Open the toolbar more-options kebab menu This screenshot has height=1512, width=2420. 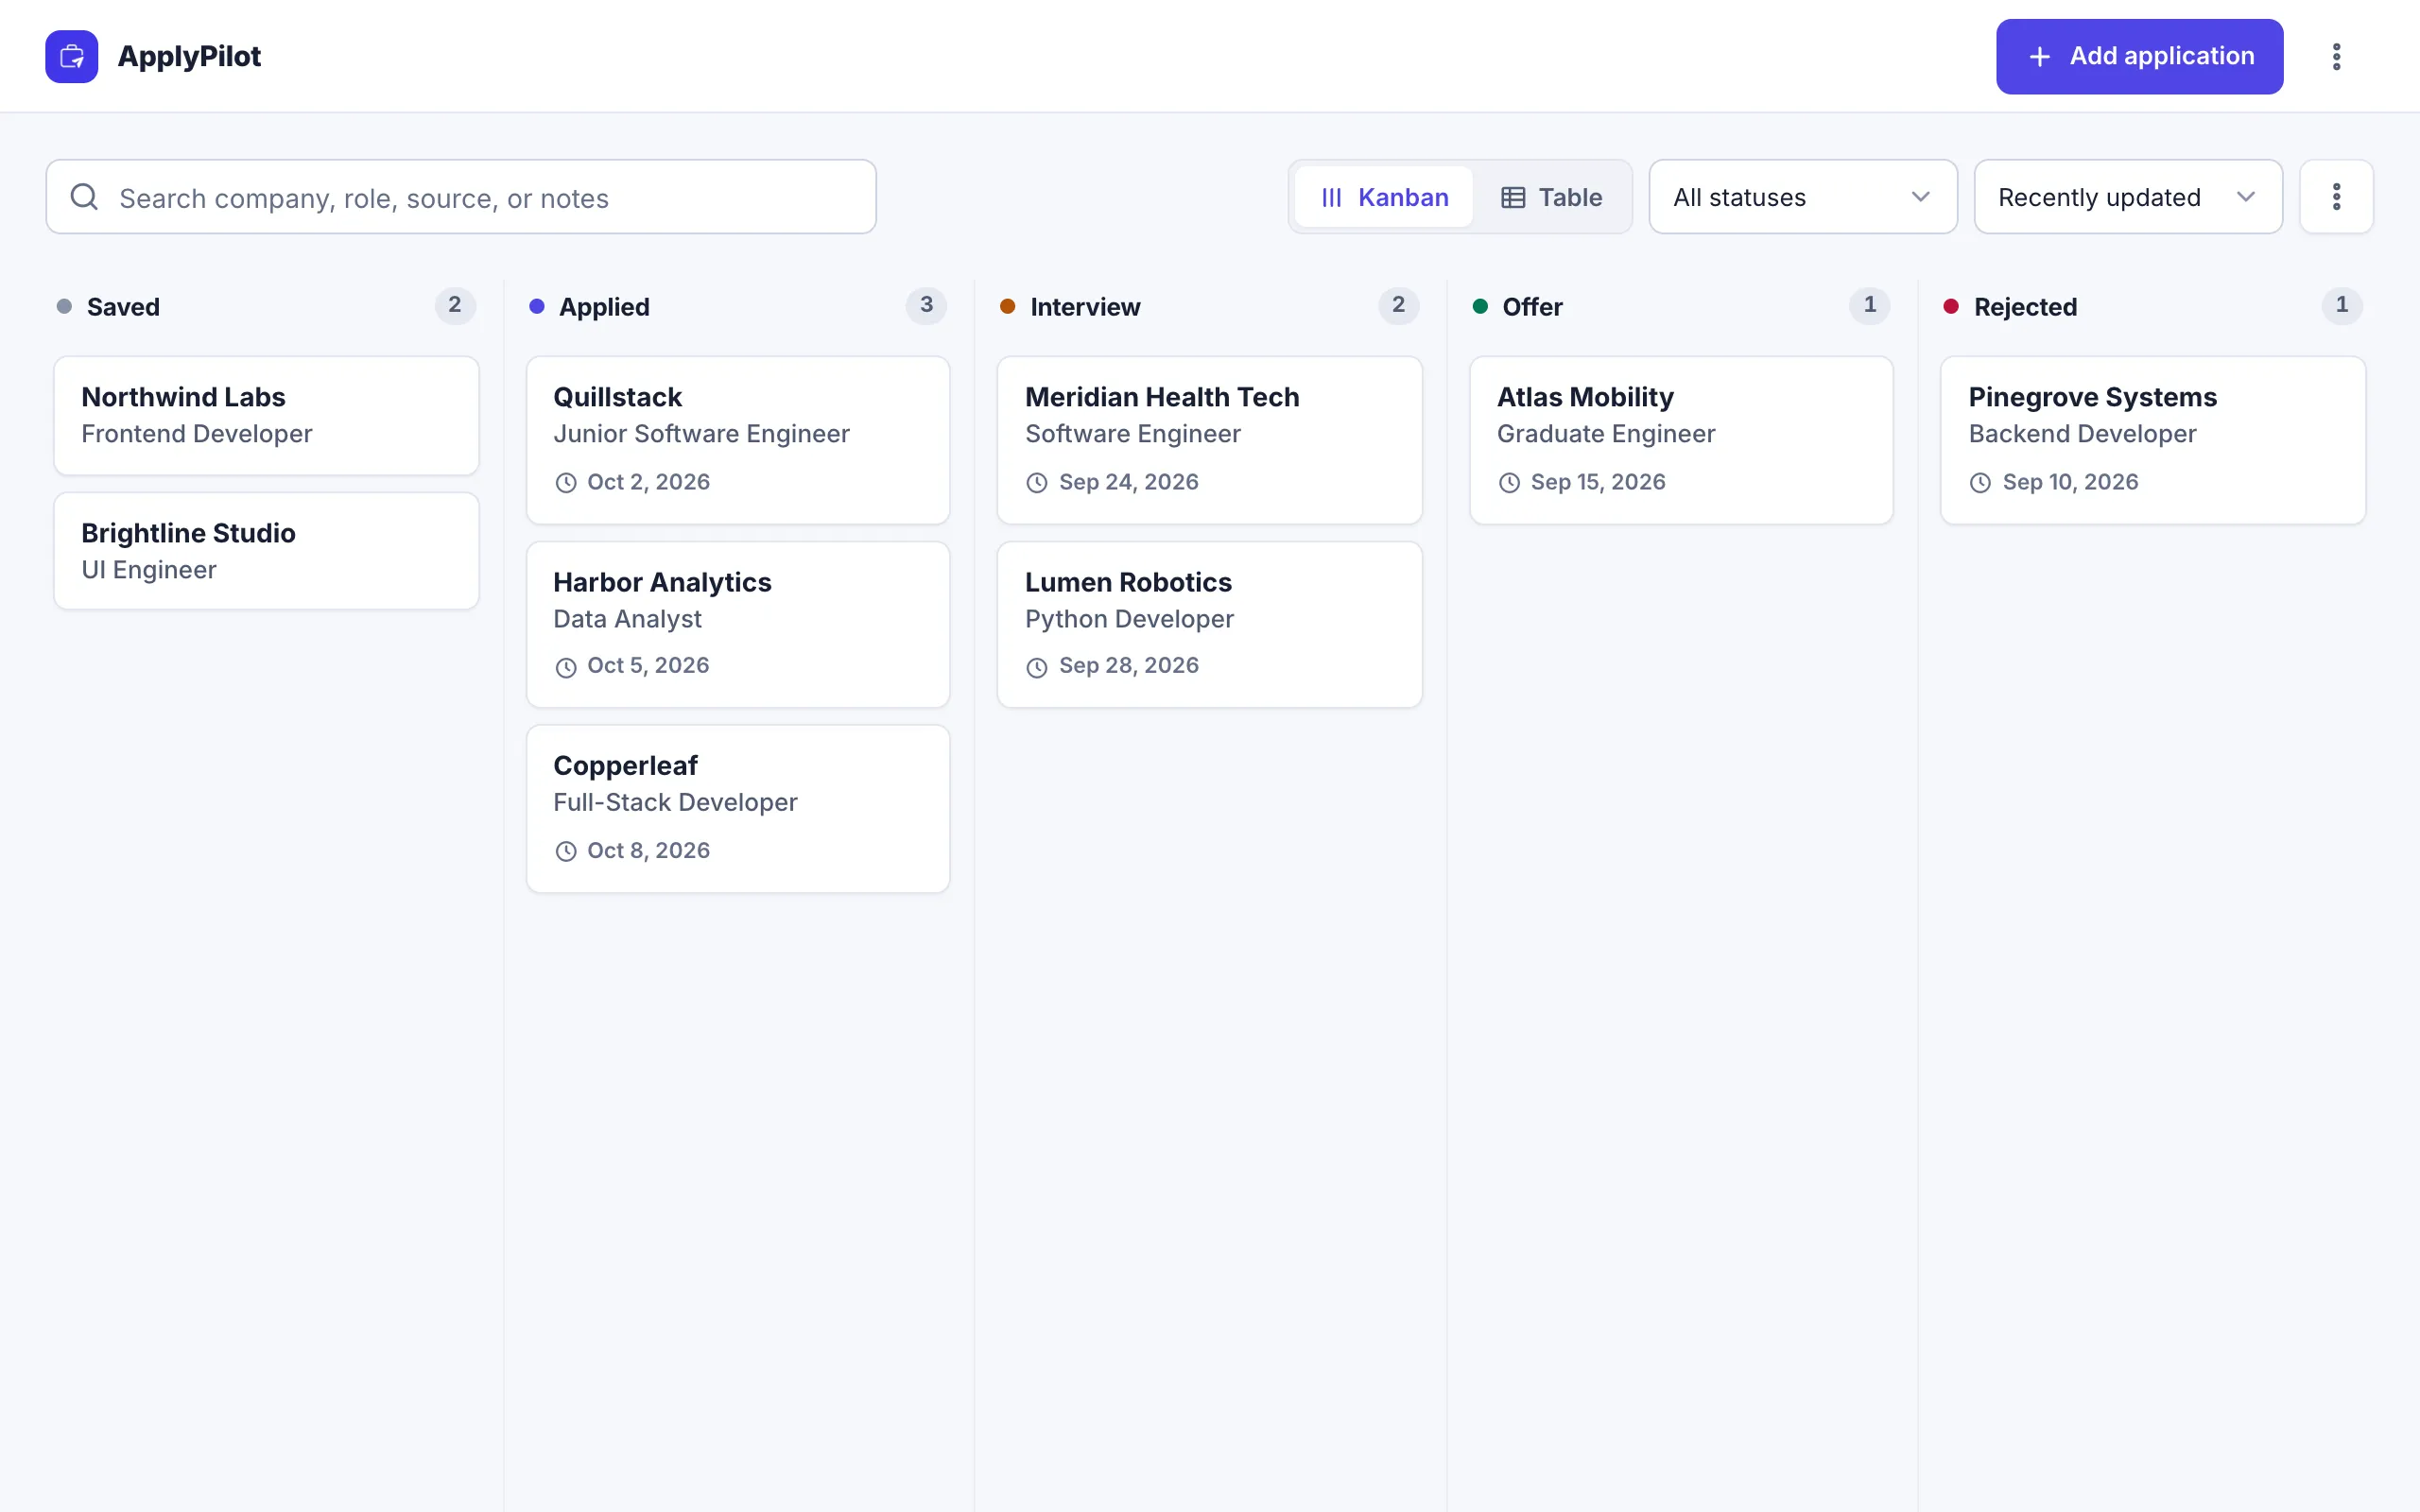click(2336, 197)
